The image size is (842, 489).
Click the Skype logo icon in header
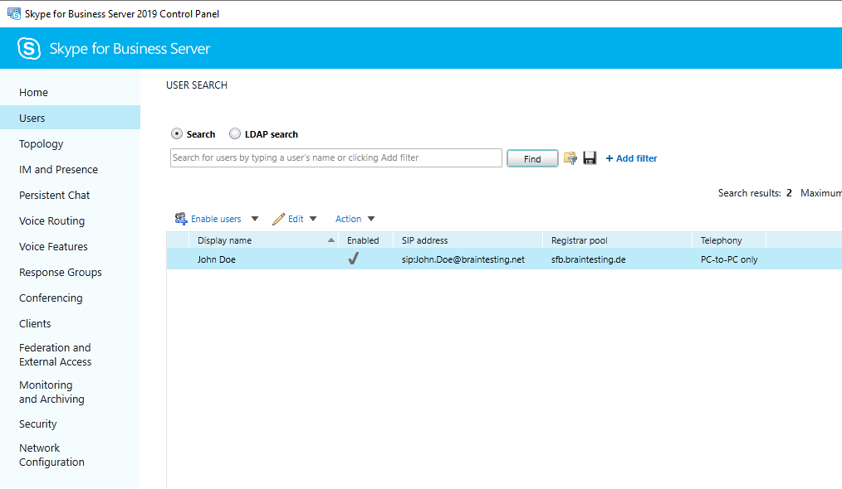pos(29,49)
